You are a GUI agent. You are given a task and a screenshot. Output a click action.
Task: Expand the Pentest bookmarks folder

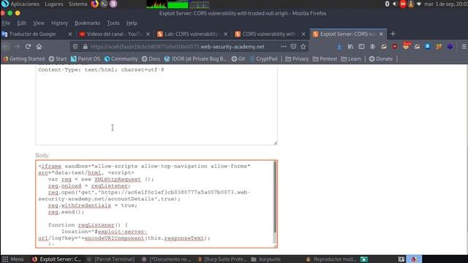coord(325,58)
